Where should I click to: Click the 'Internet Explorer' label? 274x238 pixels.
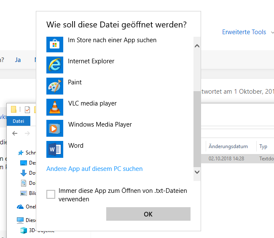coord(91,61)
